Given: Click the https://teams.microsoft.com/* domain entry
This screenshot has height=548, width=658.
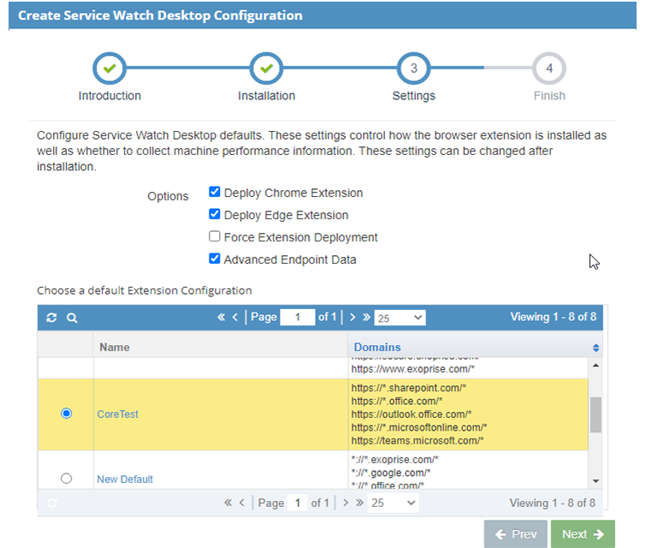Looking at the screenshot, I should click(417, 440).
